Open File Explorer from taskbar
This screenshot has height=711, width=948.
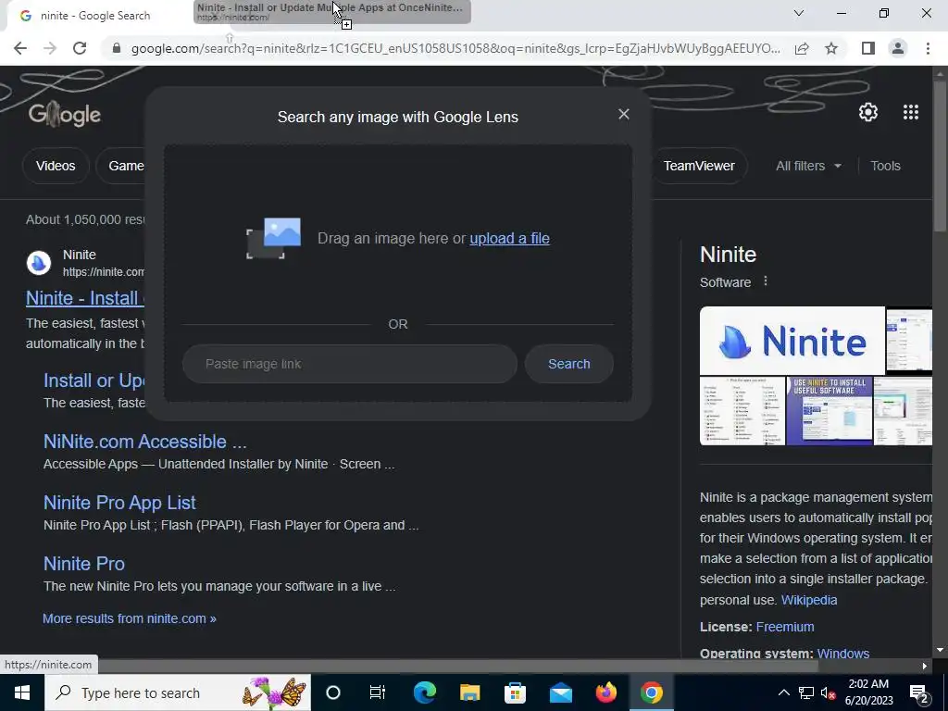(469, 692)
